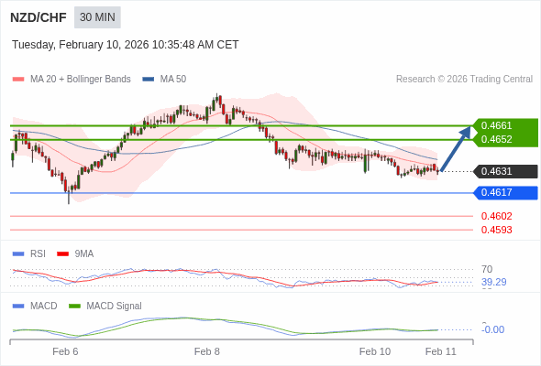541x366 pixels.
Task: Click the MACD Signal legend label
Action: 114,307
